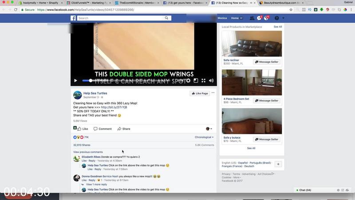Open Monica profile in navbar
The image size is (355, 200).
coord(222,18)
